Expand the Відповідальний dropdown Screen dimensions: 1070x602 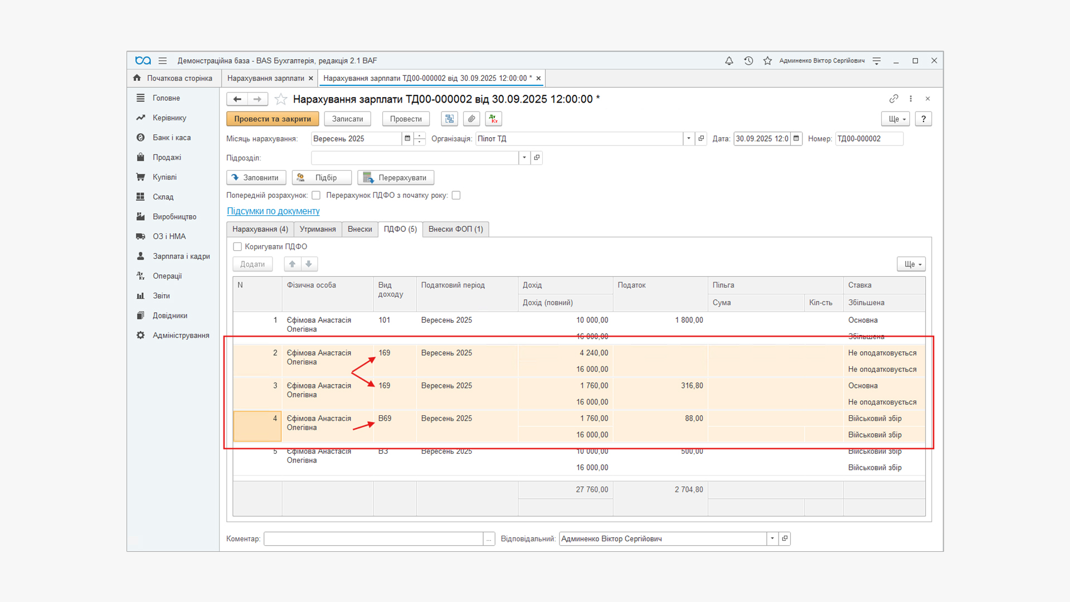click(772, 538)
